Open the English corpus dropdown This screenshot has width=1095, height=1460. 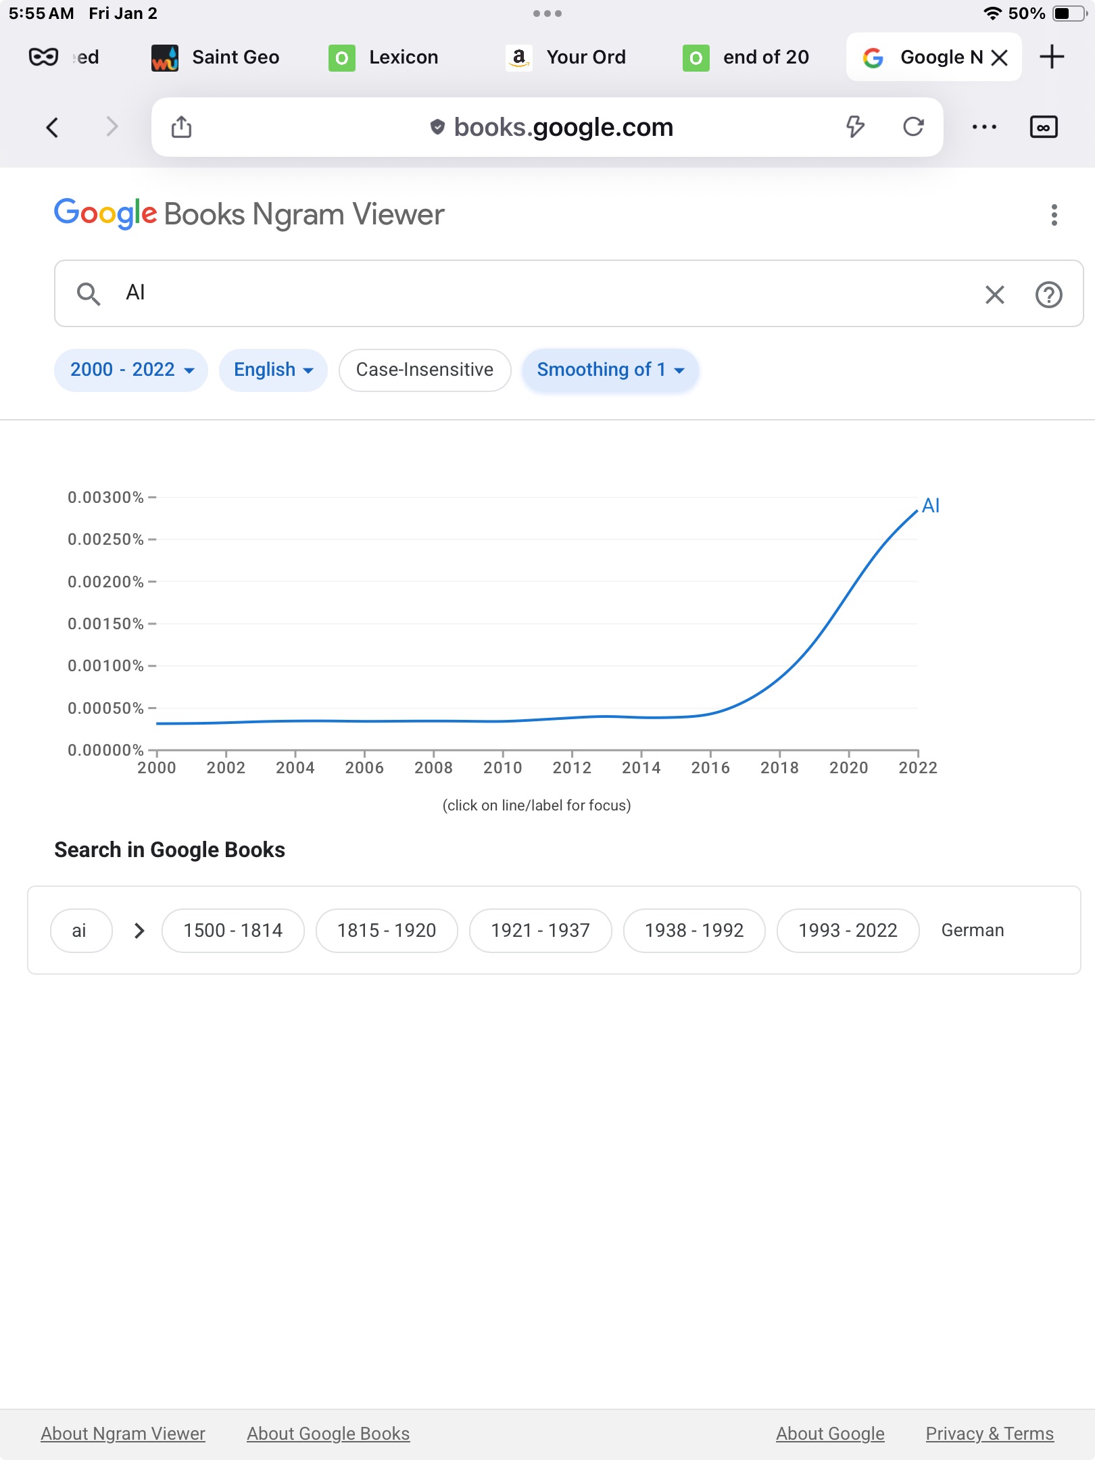[273, 370]
